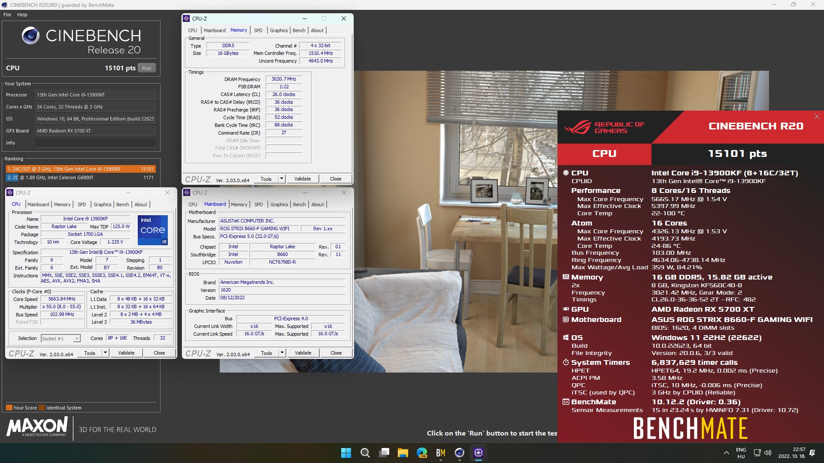The width and height of the screenshot is (824, 463).
Task: Show hidden tray icons chevron
Action: (x=726, y=453)
